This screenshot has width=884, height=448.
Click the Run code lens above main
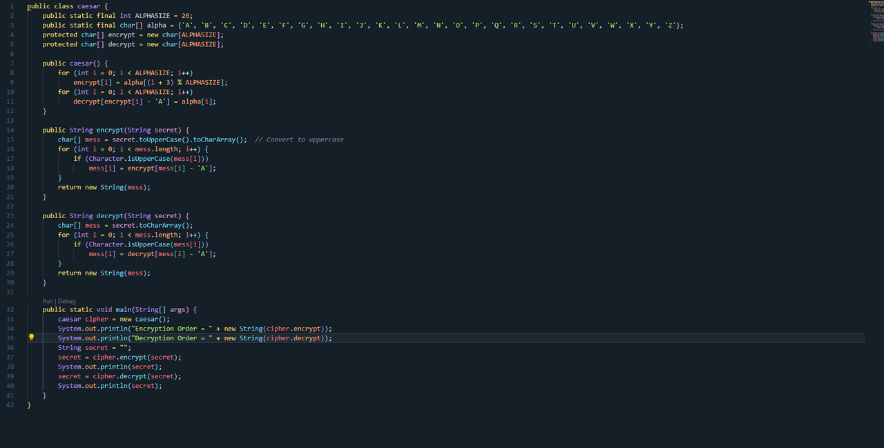click(48, 301)
